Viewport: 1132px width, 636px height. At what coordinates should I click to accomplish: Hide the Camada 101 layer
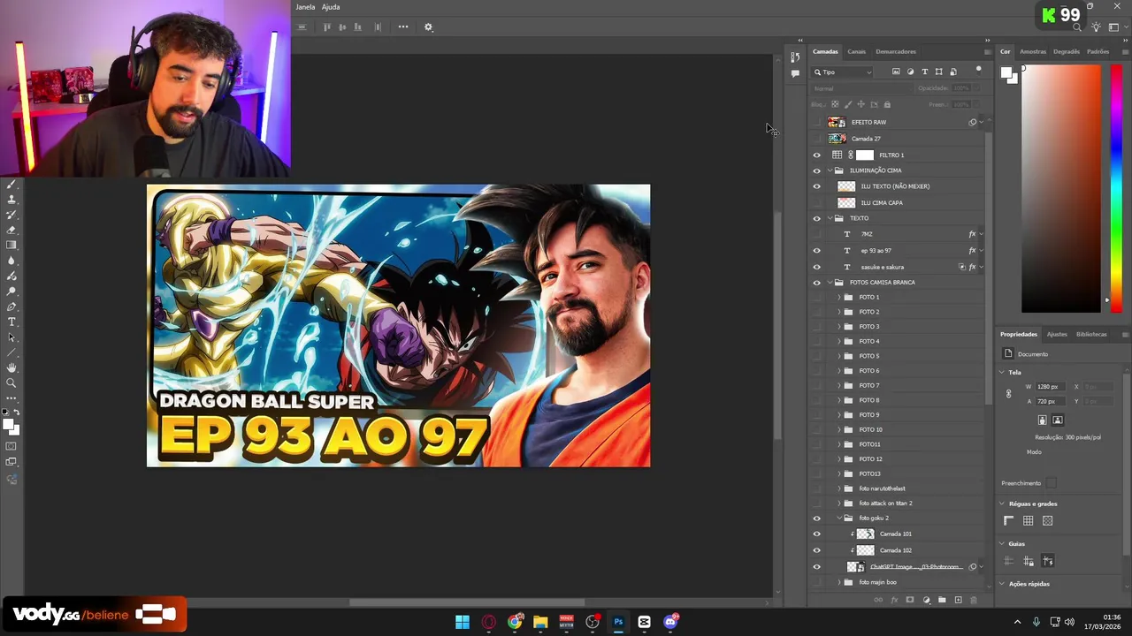pyautogui.click(x=817, y=534)
